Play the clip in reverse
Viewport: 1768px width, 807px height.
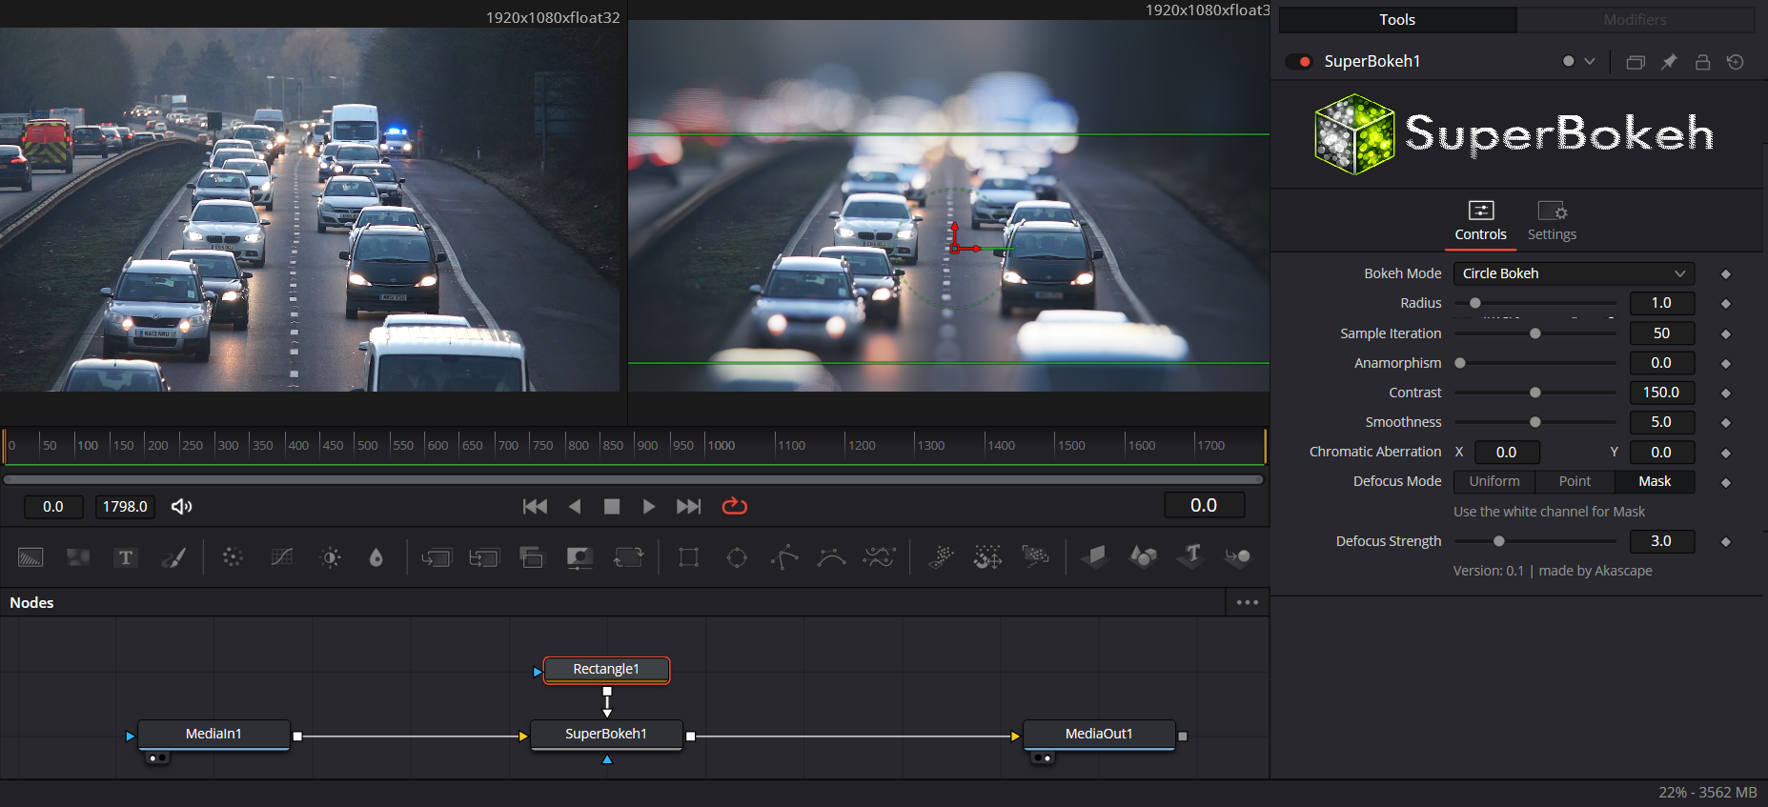574,507
